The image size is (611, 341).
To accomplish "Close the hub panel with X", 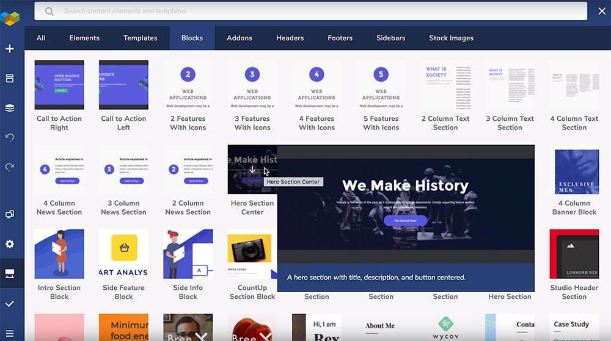I will (x=602, y=11).
